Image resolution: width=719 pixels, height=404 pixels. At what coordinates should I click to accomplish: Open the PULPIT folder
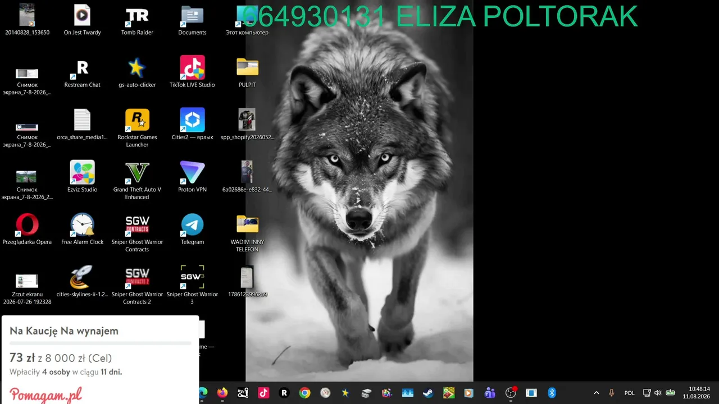click(x=247, y=73)
